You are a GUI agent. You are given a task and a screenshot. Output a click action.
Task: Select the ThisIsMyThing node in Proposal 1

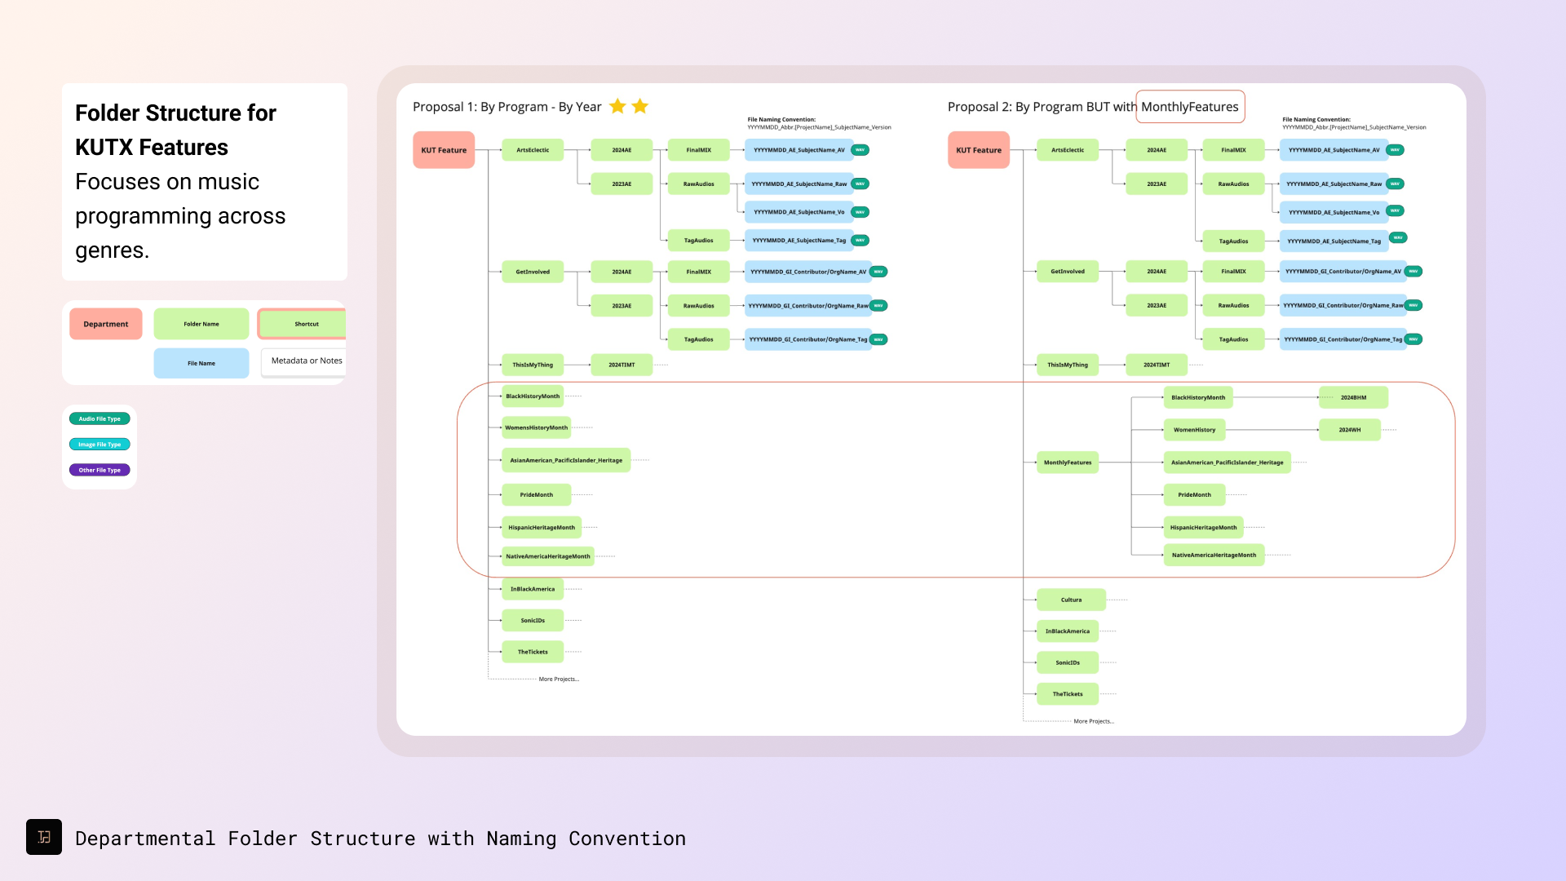533,365
